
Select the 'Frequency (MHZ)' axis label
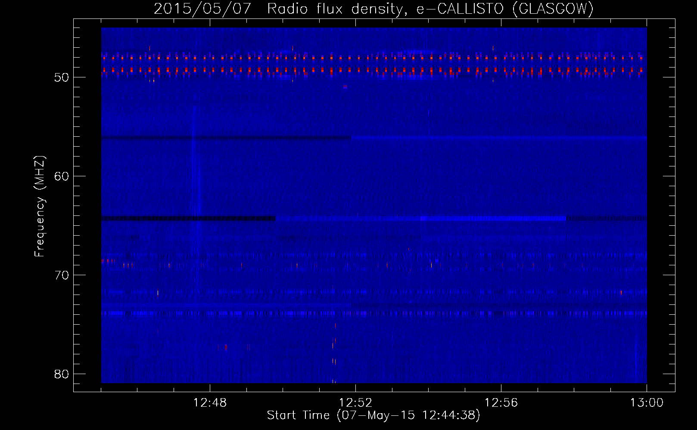click(40, 206)
